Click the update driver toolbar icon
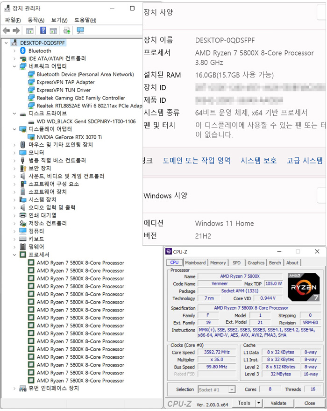The image size is (327, 411). 67,31
